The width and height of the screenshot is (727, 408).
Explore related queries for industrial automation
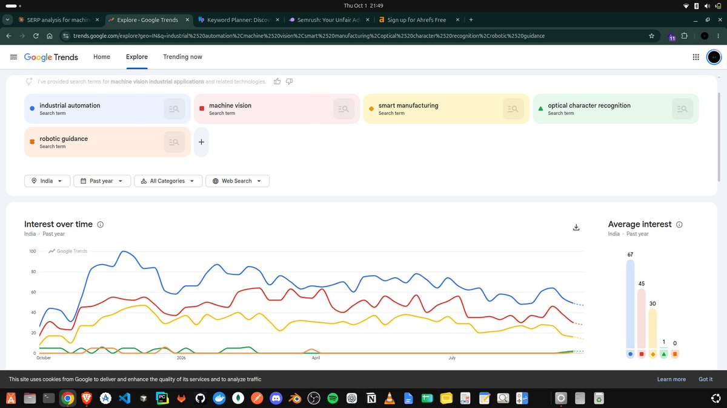[x=174, y=109]
